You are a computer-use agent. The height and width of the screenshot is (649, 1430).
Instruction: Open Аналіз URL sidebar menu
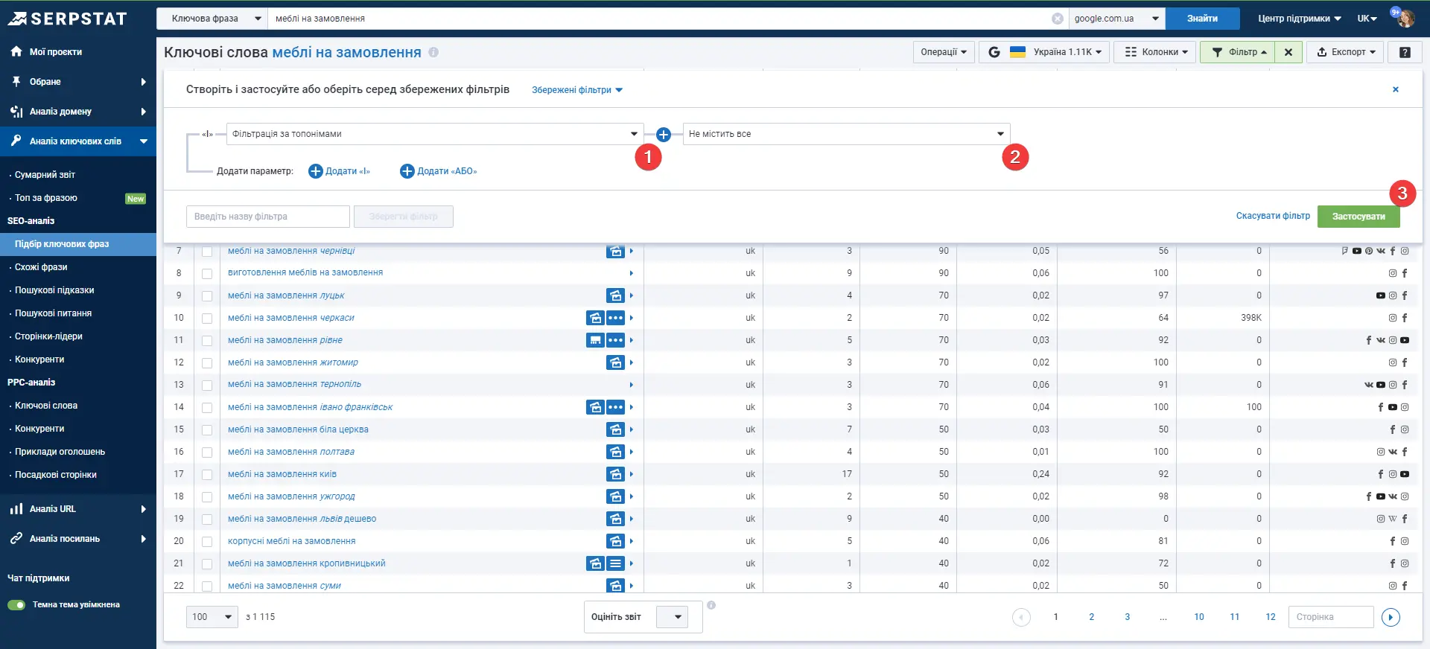tap(78, 509)
